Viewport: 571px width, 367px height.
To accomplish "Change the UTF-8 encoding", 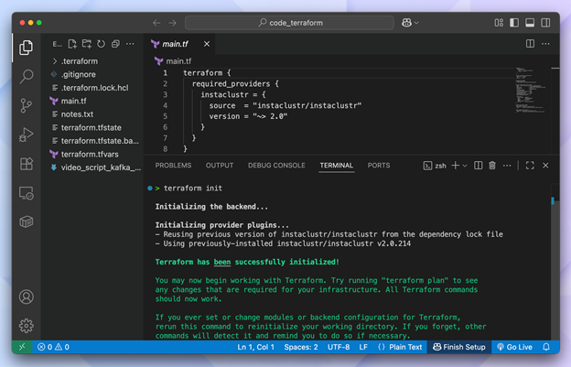I will (339, 347).
